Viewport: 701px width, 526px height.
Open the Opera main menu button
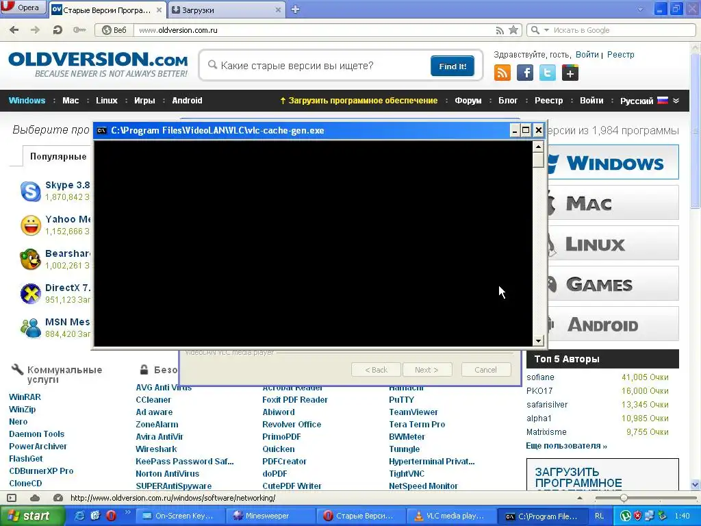(23, 8)
